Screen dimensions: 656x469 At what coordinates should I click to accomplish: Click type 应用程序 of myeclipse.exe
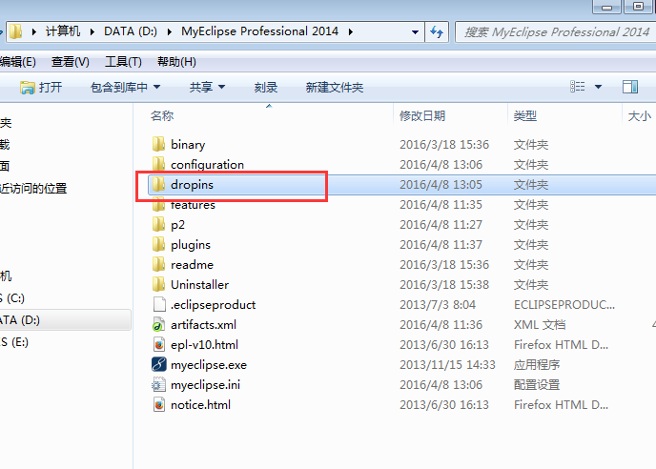click(537, 365)
